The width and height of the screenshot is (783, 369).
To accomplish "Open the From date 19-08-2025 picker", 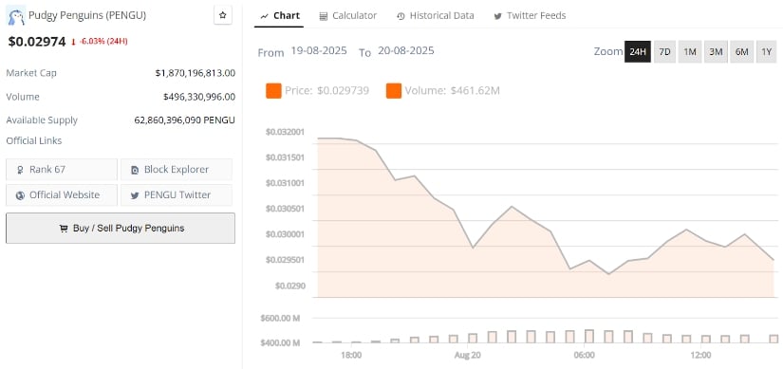I will click(x=319, y=51).
